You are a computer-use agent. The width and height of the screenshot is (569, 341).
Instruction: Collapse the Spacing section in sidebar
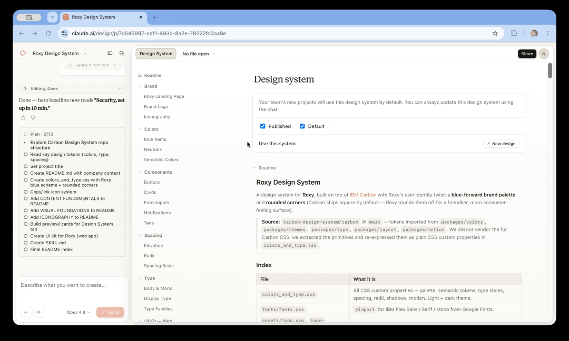(x=140, y=236)
